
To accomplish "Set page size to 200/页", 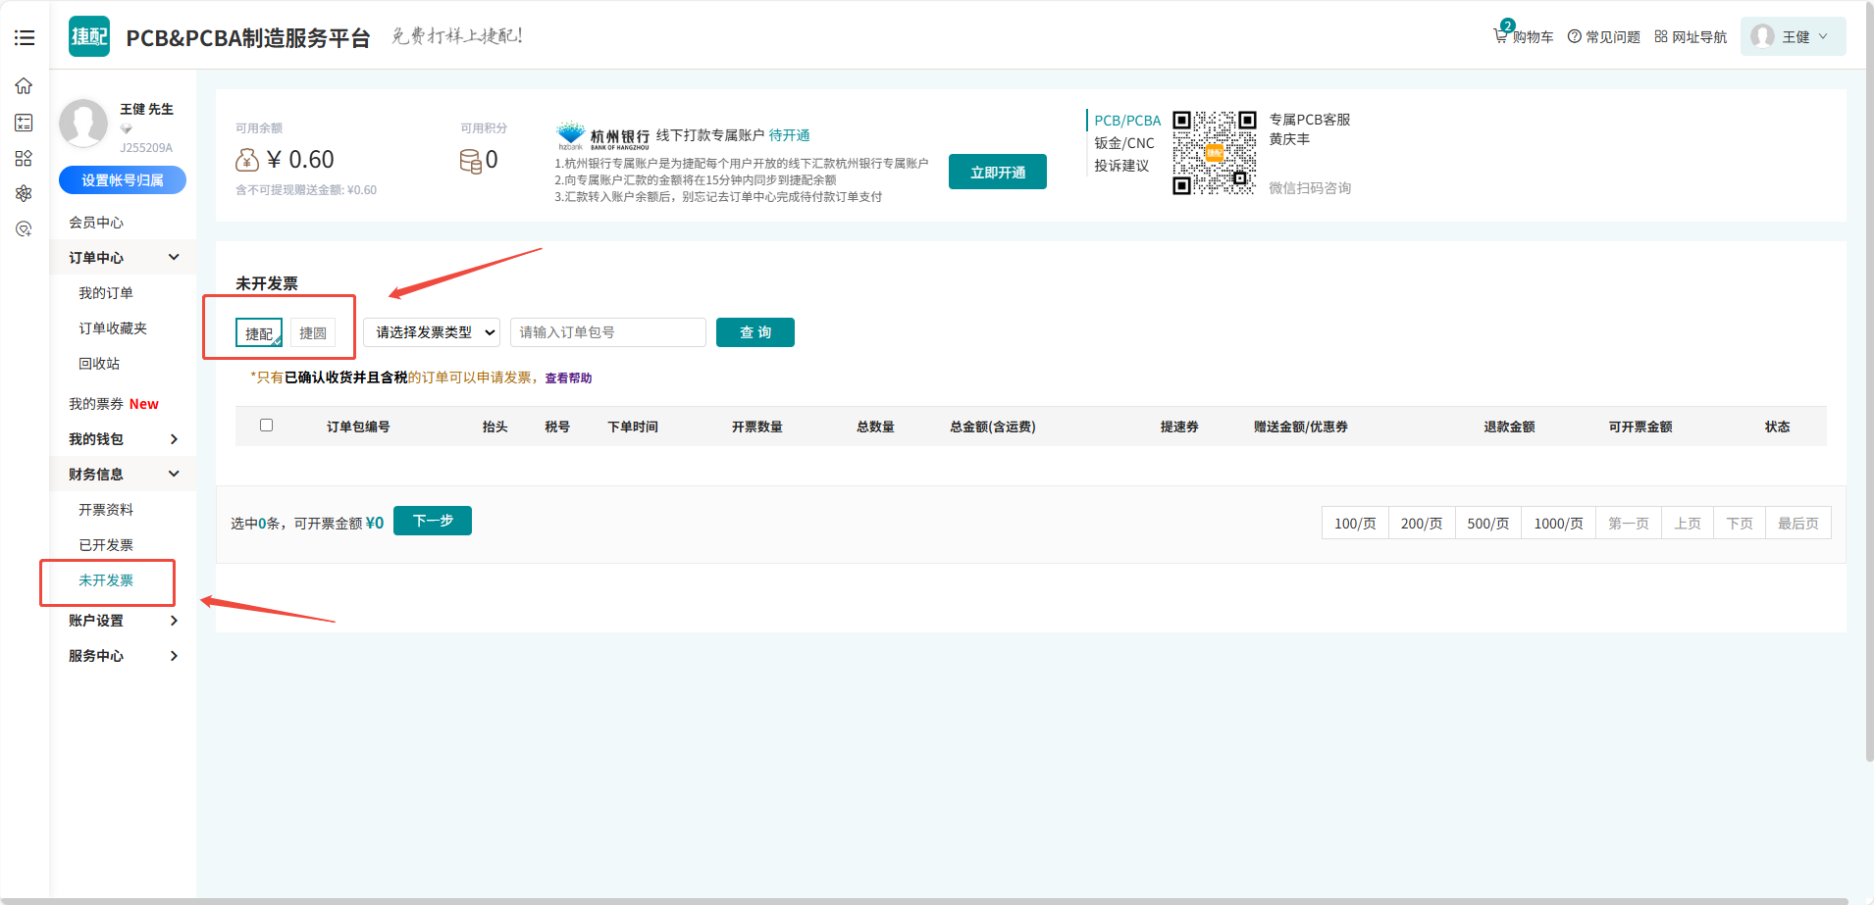I will [1421, 524].
